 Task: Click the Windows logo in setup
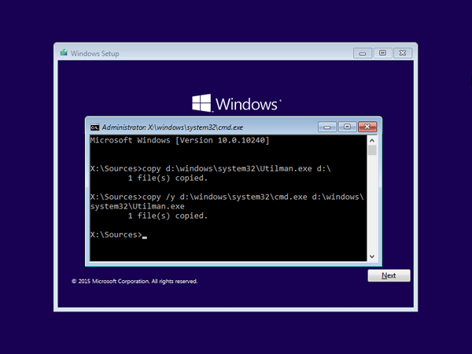coord(202,103)
